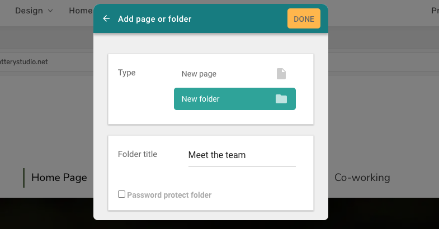Click the green marker bar beside Home Page
The height and width of the screenshot is (229, 439).
point(24,178)
